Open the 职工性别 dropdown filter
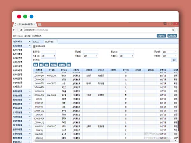Image resolution: width=191 pixels, height=143 pixels. pyautogui.click(x=169, y=52)
